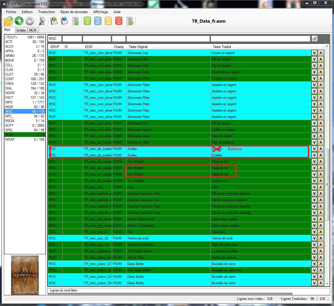Click the broom icon to clear filters
334x306 pixels.
pos(314,38)
